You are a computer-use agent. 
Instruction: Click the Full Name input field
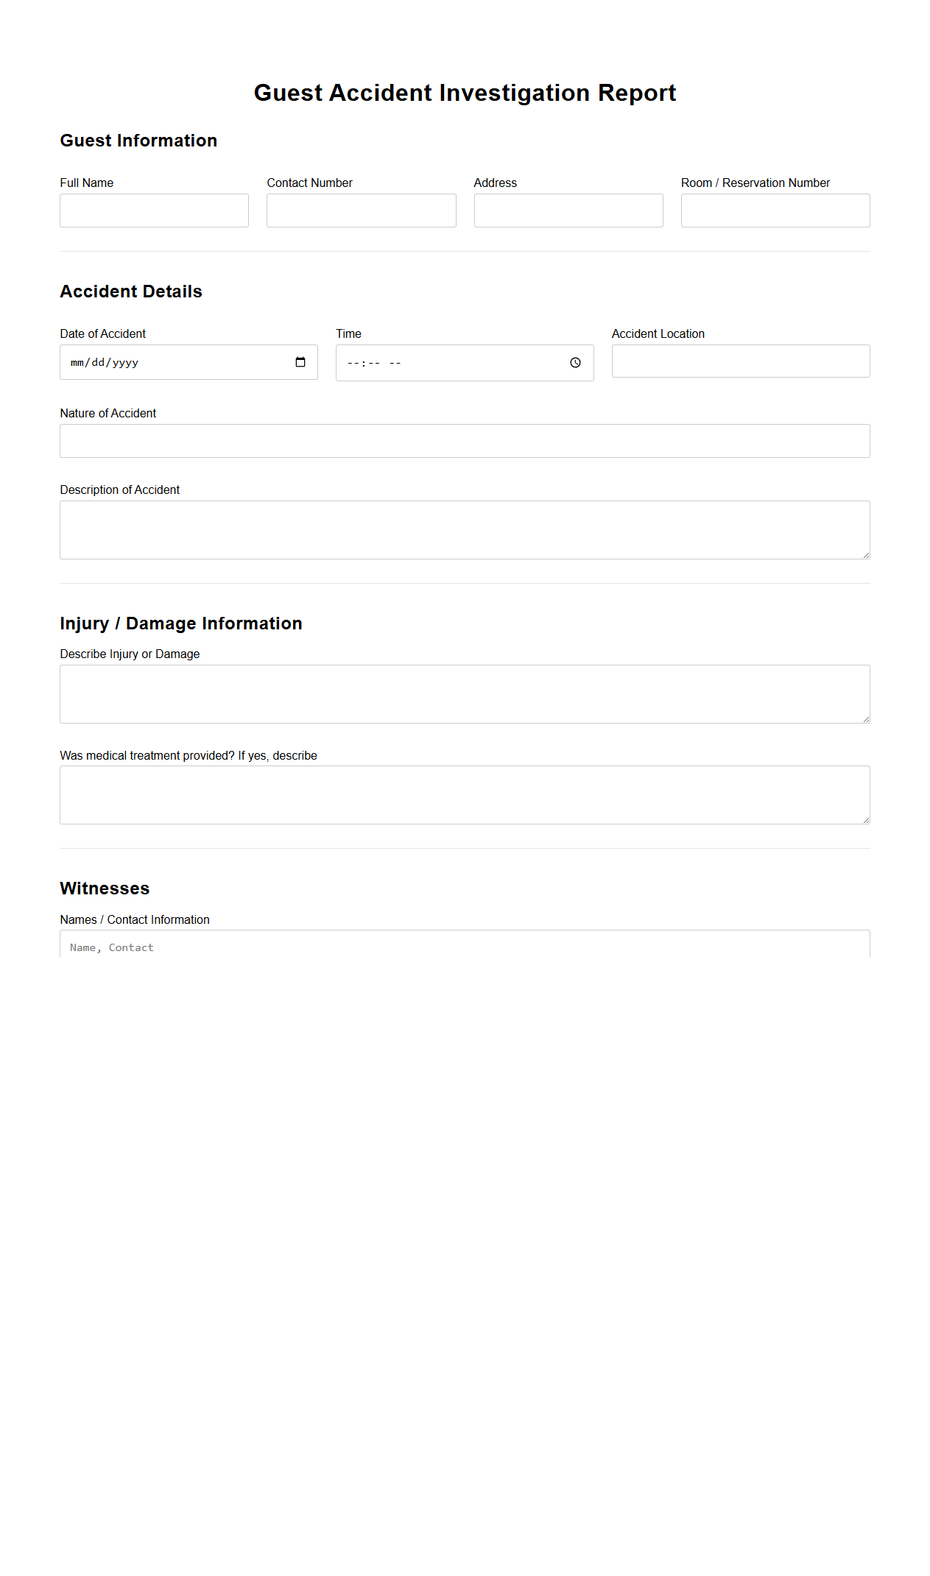(153, 211)
